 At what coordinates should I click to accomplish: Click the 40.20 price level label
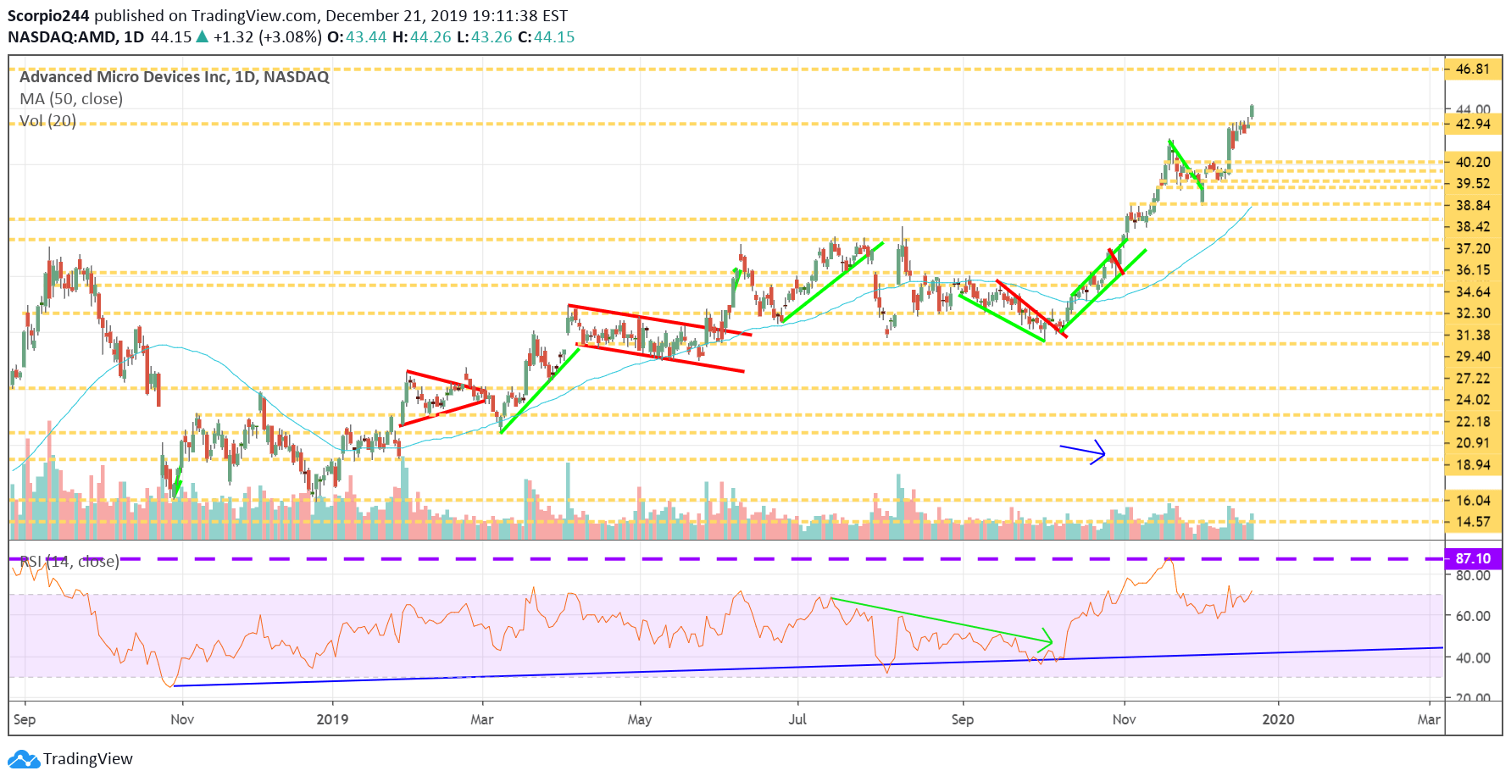pos(1473,162)
